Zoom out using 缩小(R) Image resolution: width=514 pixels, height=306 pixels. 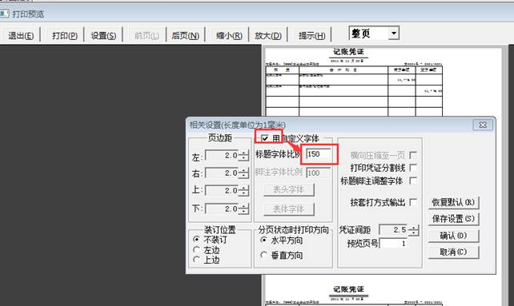pyautogui.click(x=229, y=35)
